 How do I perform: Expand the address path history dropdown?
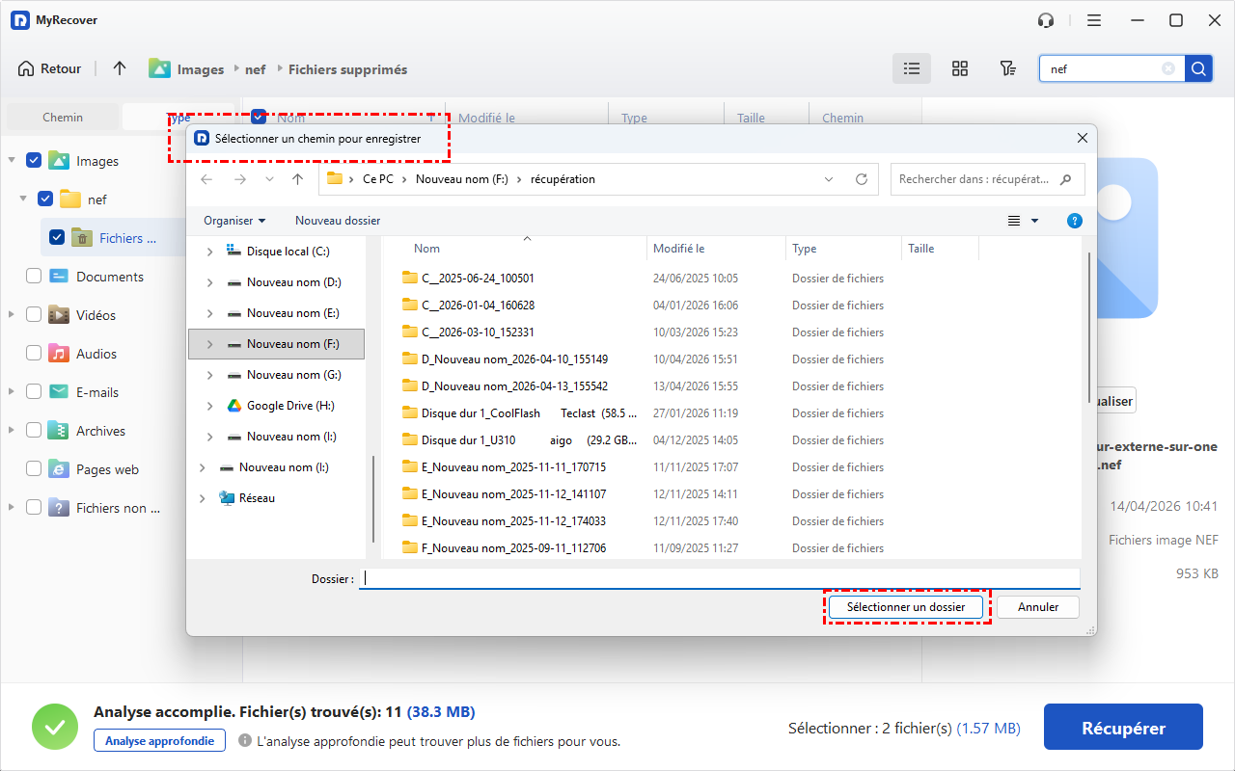coord(829,179)
